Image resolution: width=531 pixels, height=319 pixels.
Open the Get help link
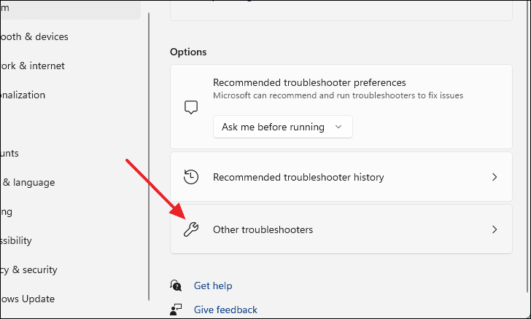tap(213, 285)
